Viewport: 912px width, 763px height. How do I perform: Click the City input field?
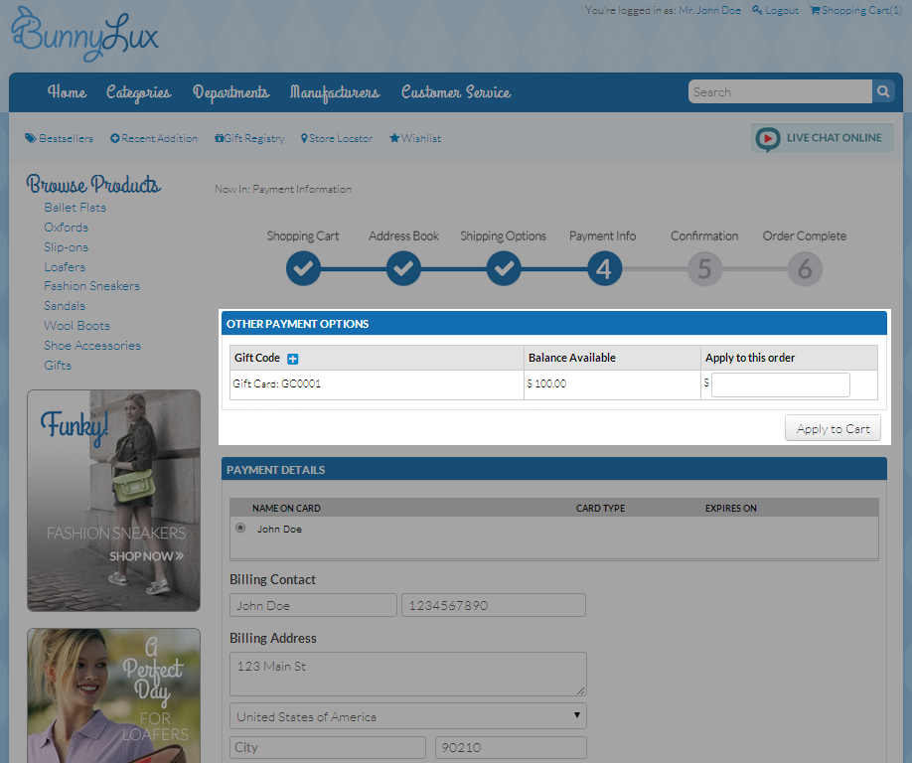[x=328, y=747]
